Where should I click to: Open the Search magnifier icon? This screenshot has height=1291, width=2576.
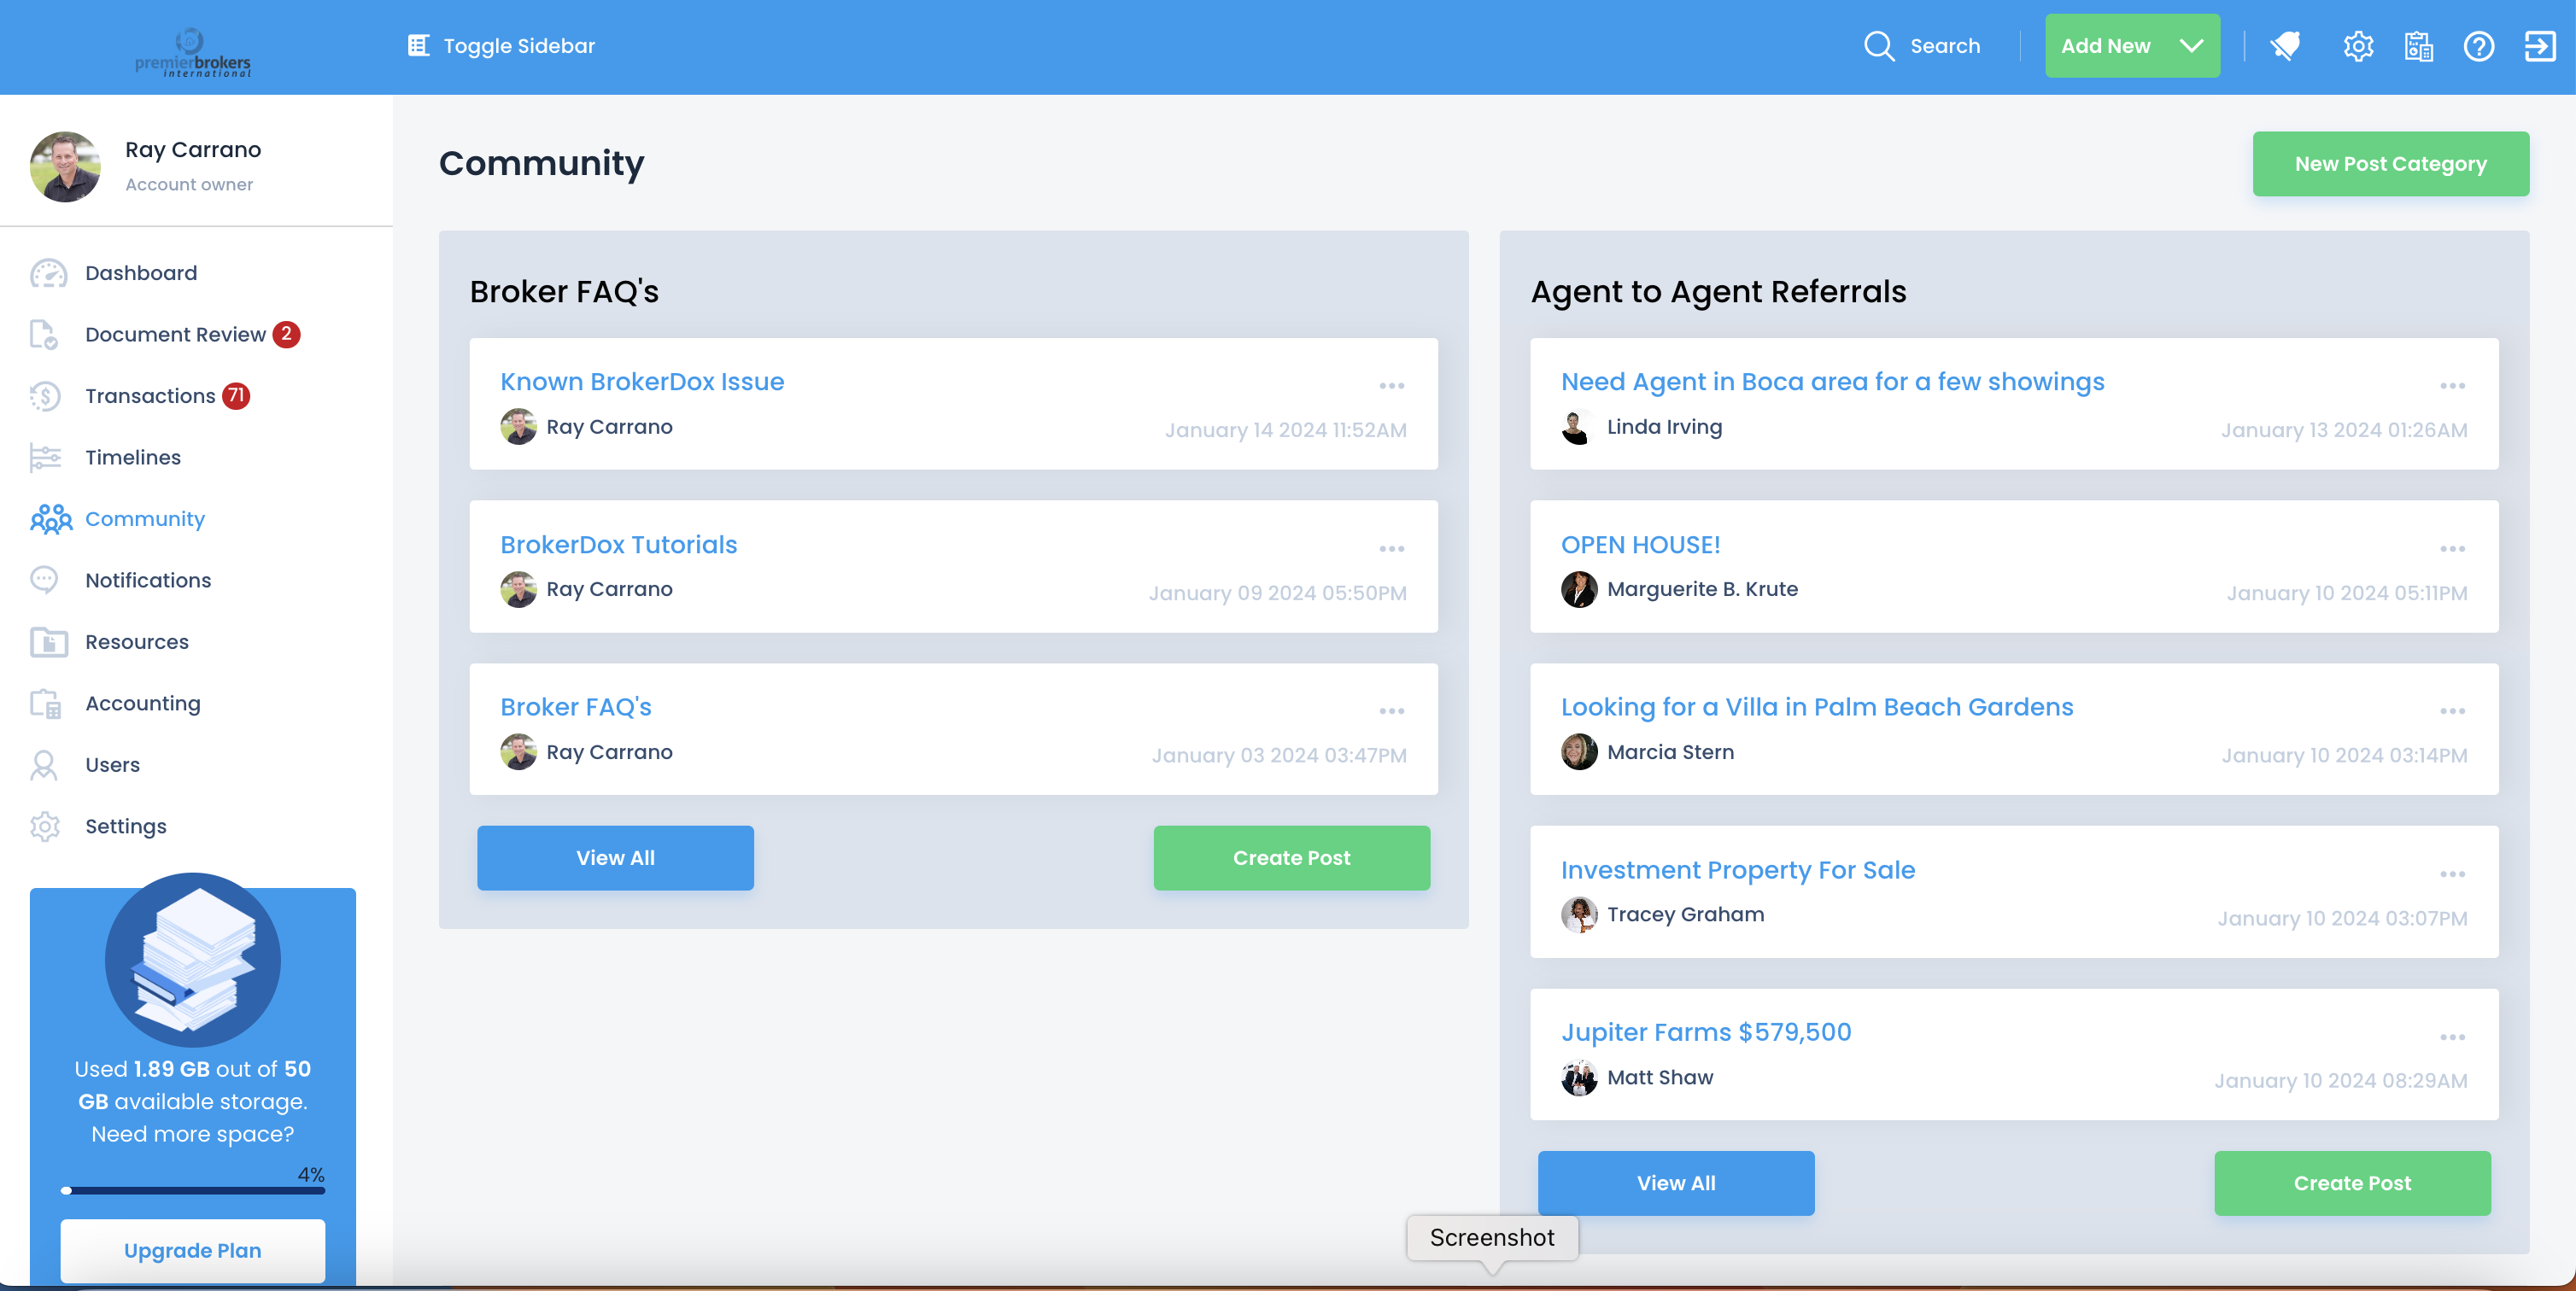click(1879, 46)
